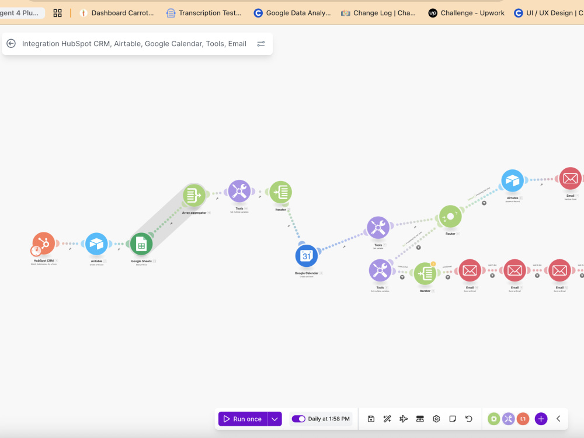This screenshot has width=584, height=438.
Task: Toggle the scenario scheduling switch
Action: pyautogui.click(x=298, y=419)
